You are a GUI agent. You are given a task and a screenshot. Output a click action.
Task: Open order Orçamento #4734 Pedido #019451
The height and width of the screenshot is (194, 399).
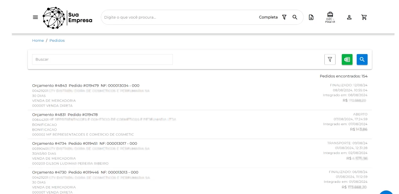point(200,153)
